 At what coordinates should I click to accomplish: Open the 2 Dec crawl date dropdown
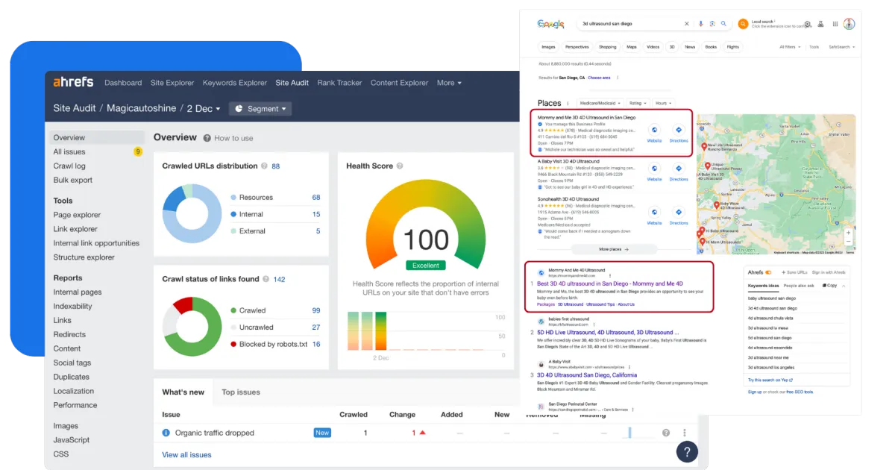point(204,108)
